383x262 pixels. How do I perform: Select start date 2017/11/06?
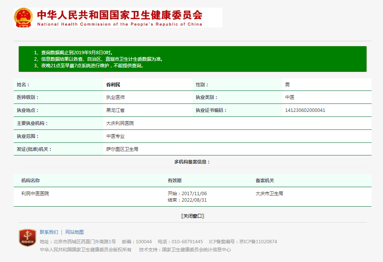pyautogui.click(x=194, y=194)
